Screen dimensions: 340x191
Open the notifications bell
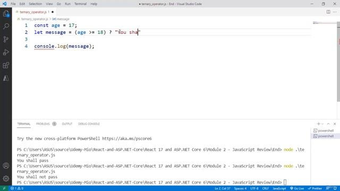click(x=335, y=188)
